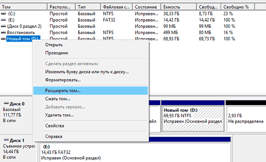Select Новый том (D:) in the volume list

click(x=23, y=39)
